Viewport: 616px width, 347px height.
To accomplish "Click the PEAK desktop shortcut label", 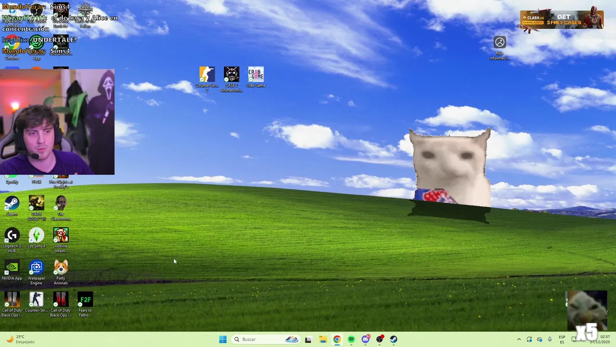I will click(x=37, y=182).
